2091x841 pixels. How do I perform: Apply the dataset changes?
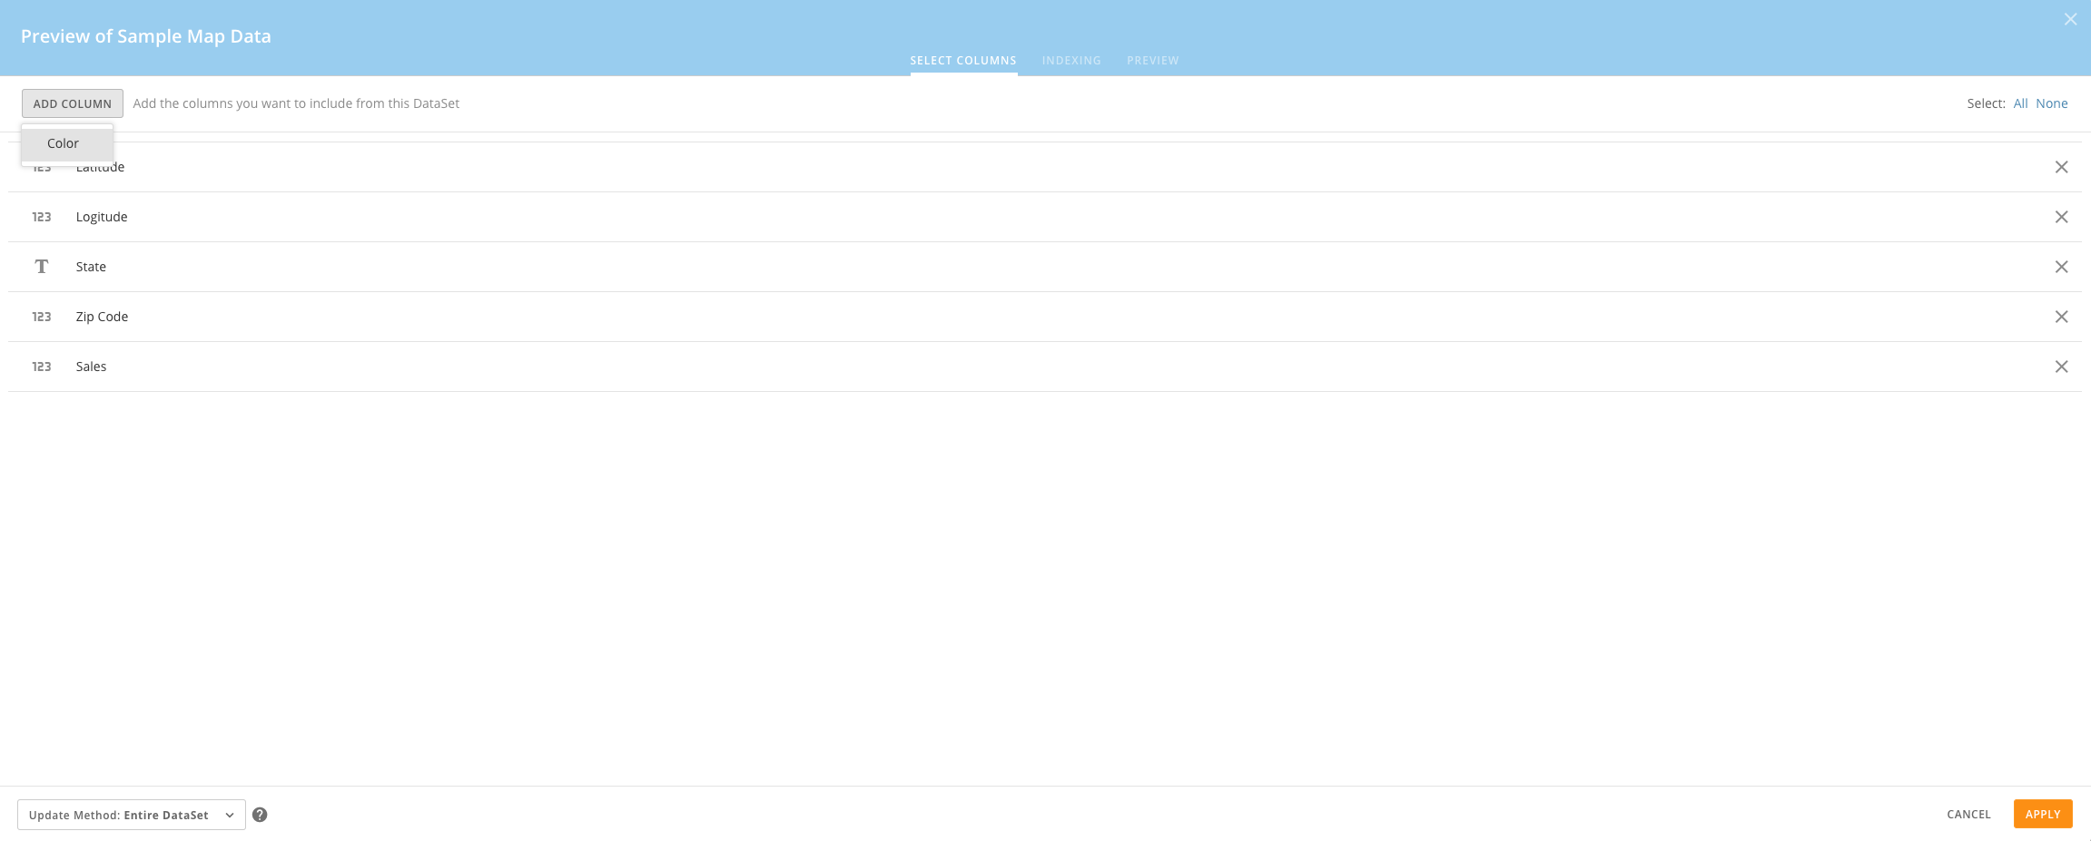(x=2041, y=814)
